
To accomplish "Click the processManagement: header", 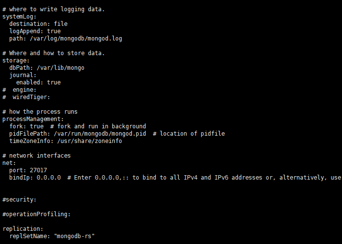I will 33,119.
